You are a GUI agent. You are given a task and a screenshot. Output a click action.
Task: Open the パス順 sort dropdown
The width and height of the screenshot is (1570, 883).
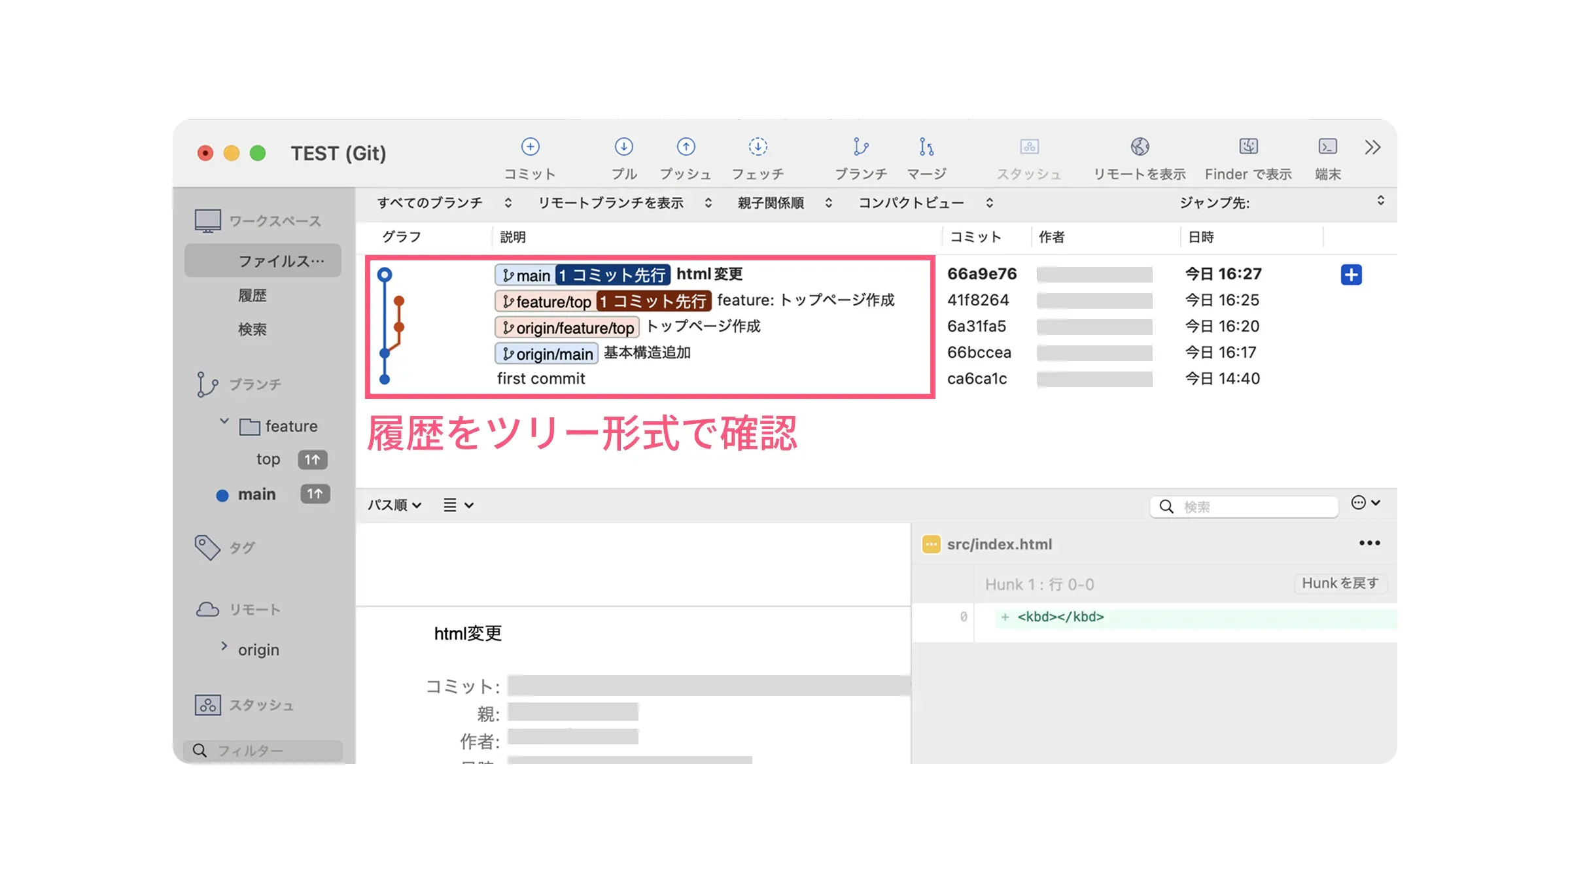pyautogui.click(x=394, y=505)
